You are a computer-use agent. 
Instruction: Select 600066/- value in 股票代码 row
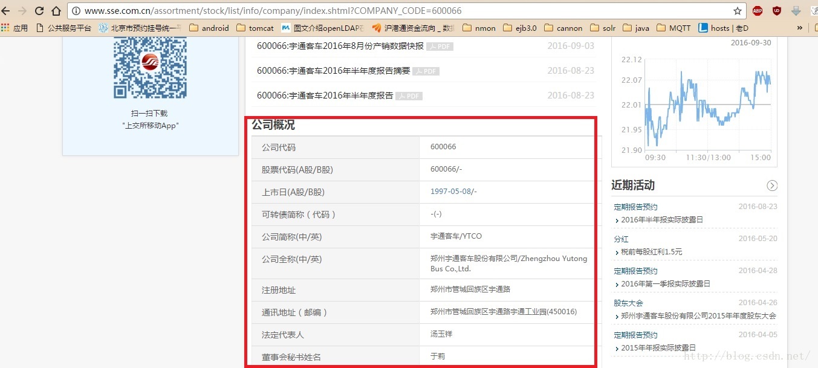coord(446,169)
